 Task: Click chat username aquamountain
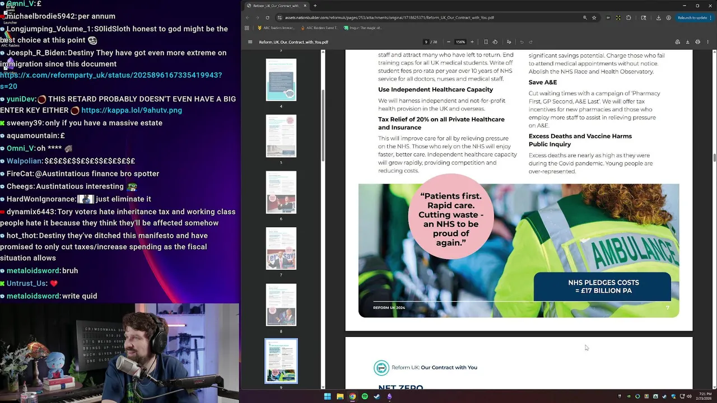click(x=32, y=136)
